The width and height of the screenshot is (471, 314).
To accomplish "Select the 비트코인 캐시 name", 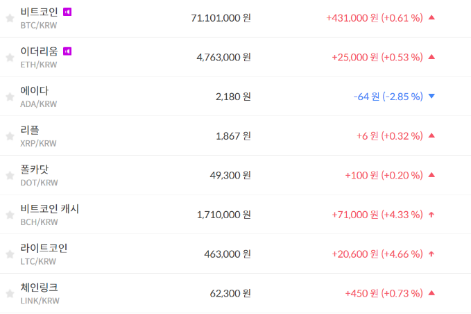I will (x=50, y=208).
